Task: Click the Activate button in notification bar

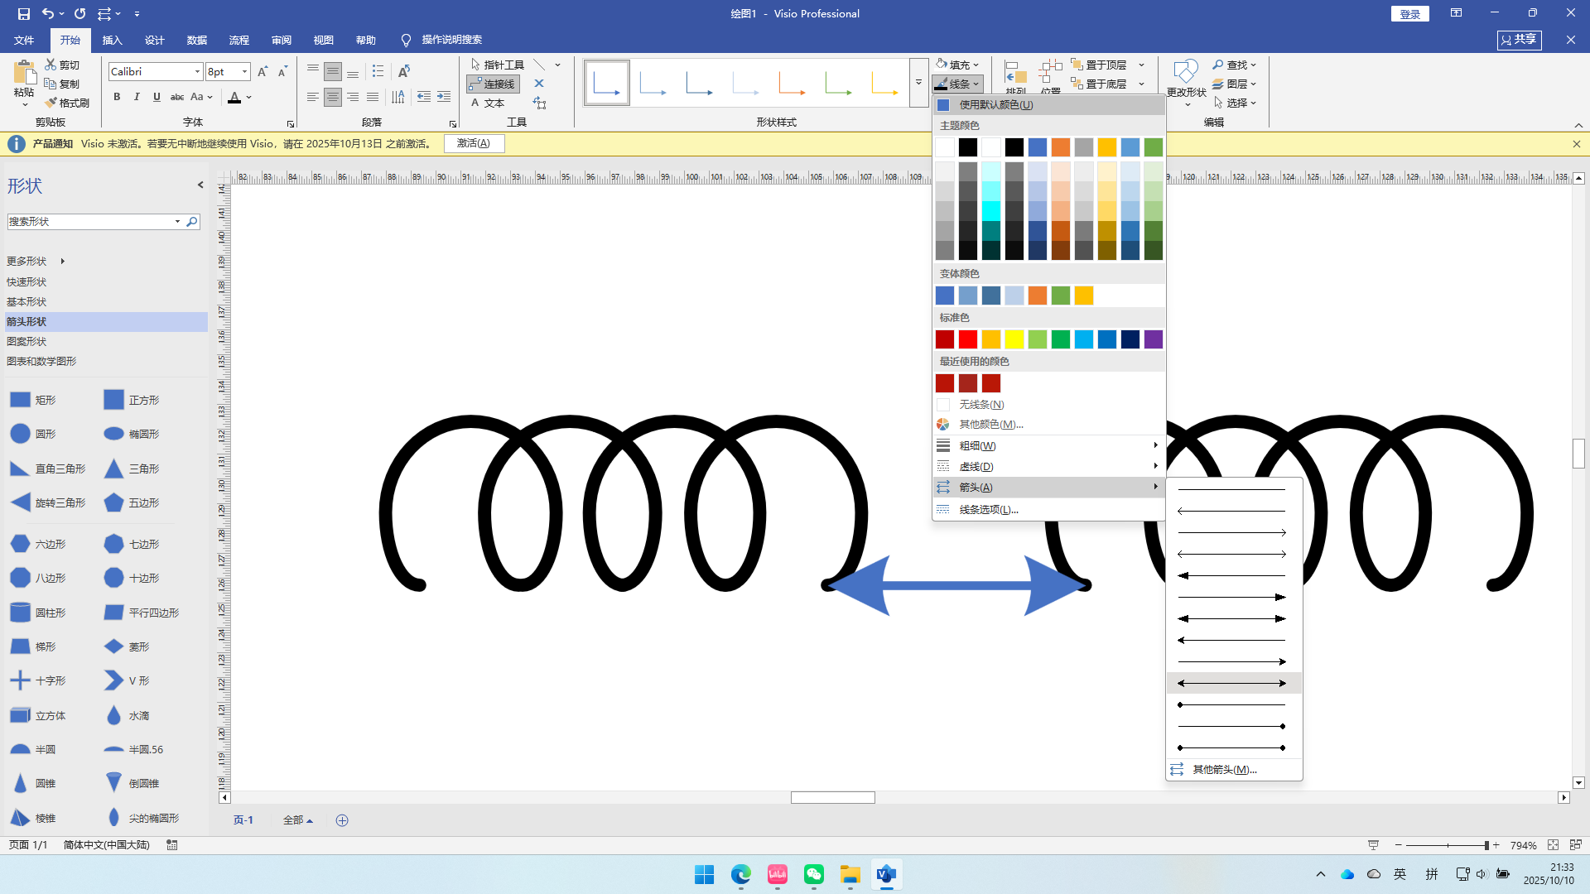Action: click(474, 143)
